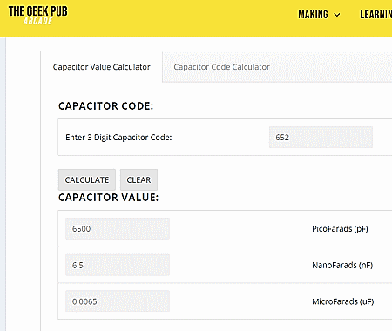Select the PicoFarads value field showing 6500
The width and height of the screenshot is (392, 331).
tap(118, 229)
